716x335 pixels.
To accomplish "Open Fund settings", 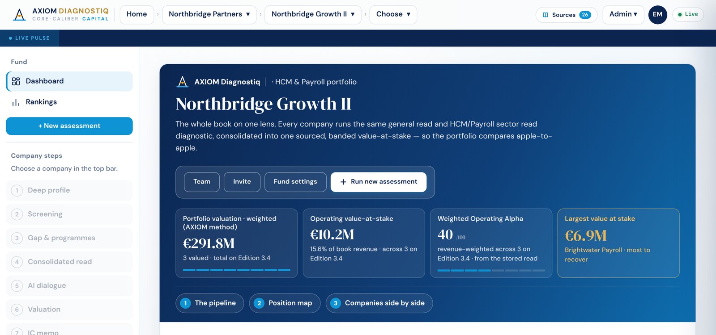I will tap(295, 182).
